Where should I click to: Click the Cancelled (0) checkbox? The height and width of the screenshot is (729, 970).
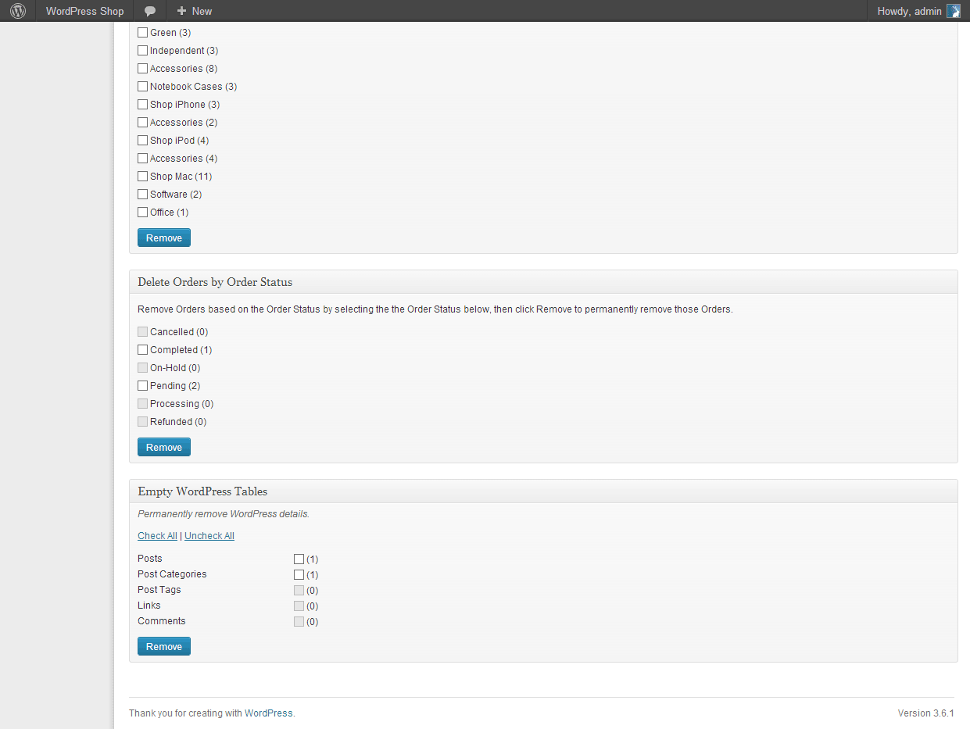coord(142,332)
